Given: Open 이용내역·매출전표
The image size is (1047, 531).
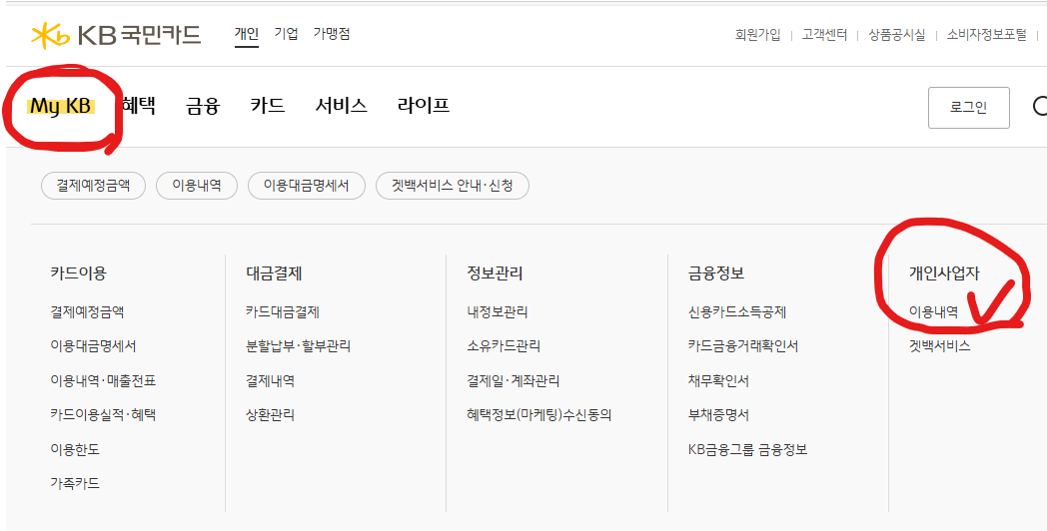Looking at the screenshot, I should tap(103, 380).
